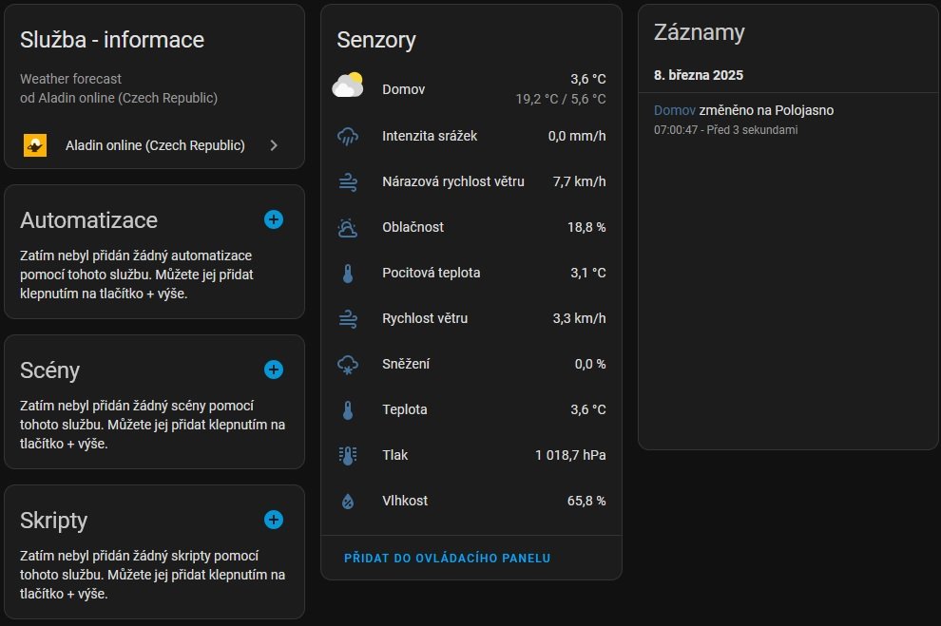Add a new scene with plus button
The image size is (941, 626).
274,370
